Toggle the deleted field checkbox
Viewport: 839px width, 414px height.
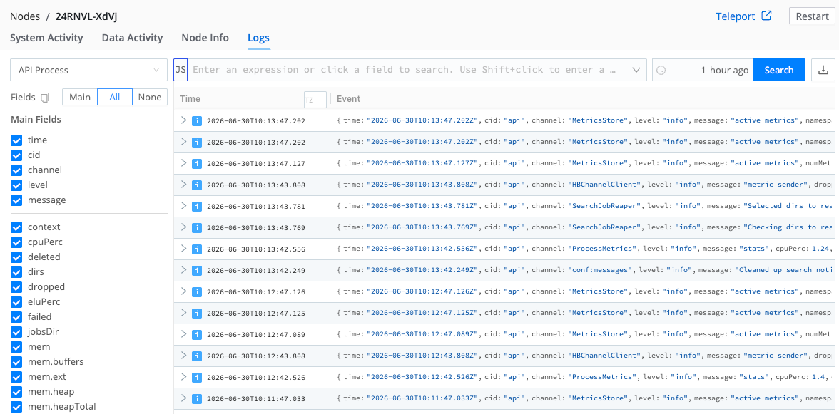point(16,257)
